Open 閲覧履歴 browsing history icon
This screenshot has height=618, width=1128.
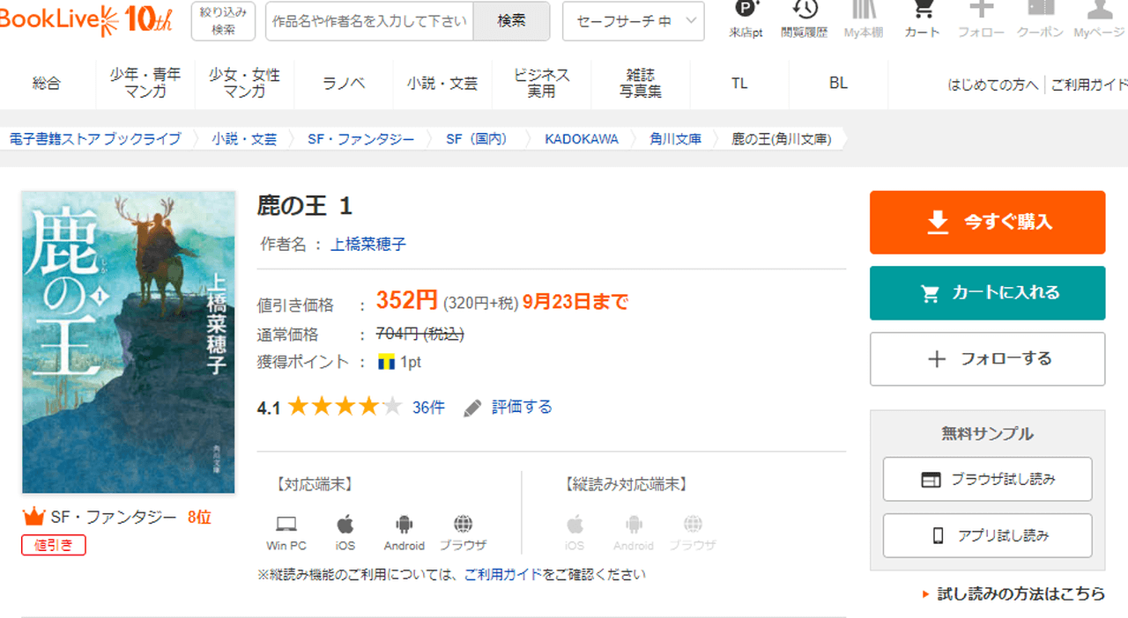click(x=804, y=18)
